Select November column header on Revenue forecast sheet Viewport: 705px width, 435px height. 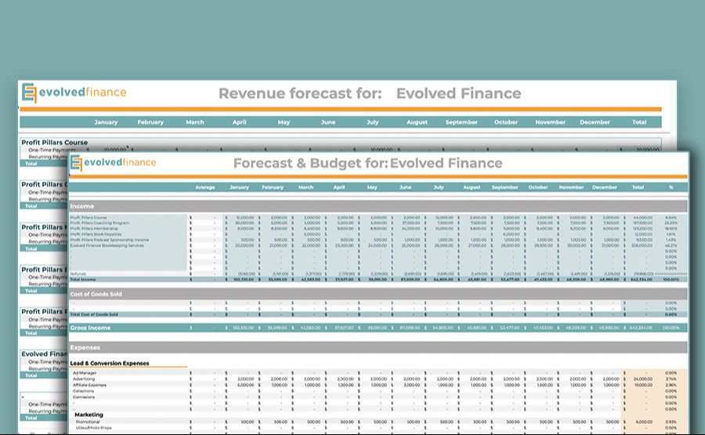click(551, 122)
